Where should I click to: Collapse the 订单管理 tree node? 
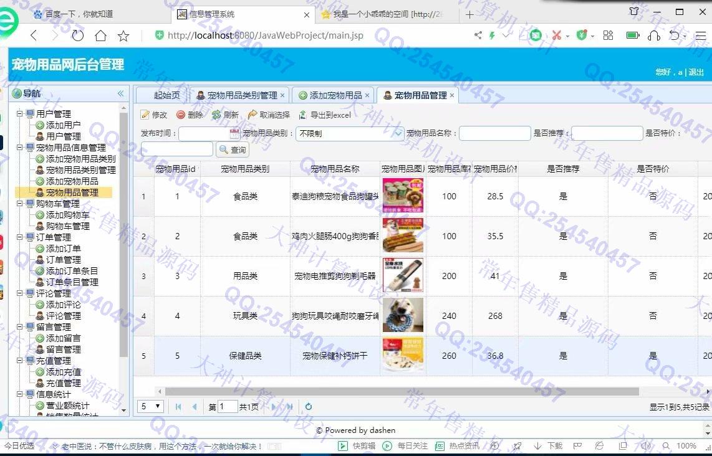pos(20,237)
